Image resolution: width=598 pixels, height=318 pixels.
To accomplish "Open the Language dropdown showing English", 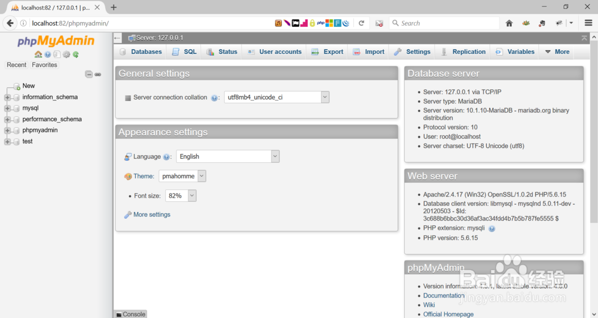I will pos(228,156).
